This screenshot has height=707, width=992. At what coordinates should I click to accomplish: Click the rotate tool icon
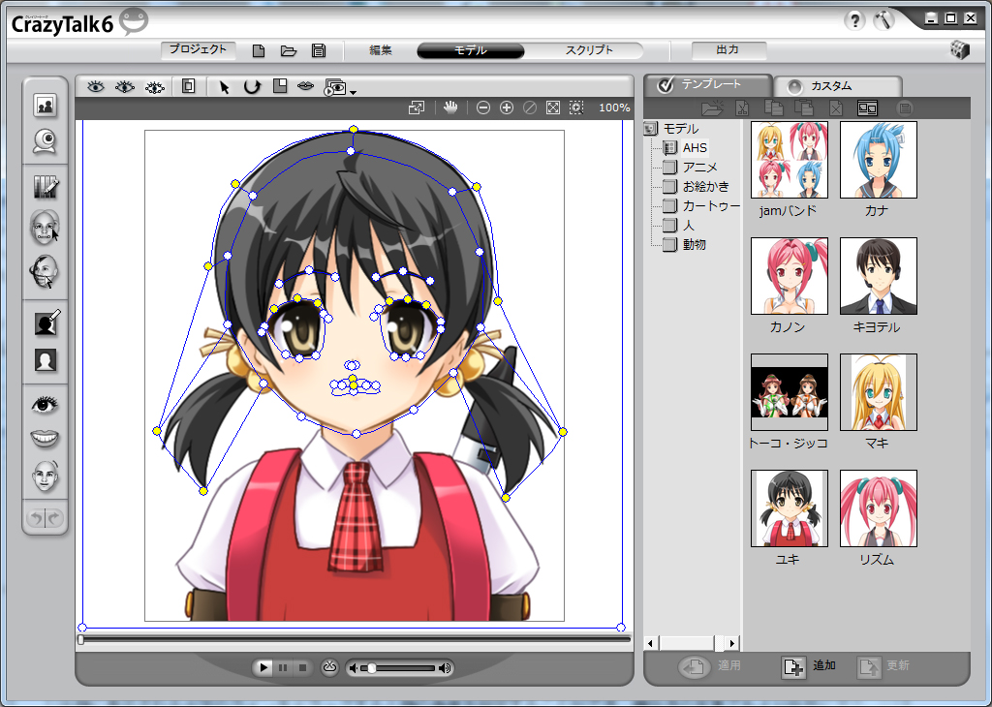pyautogui.click(x=252, y=86)
